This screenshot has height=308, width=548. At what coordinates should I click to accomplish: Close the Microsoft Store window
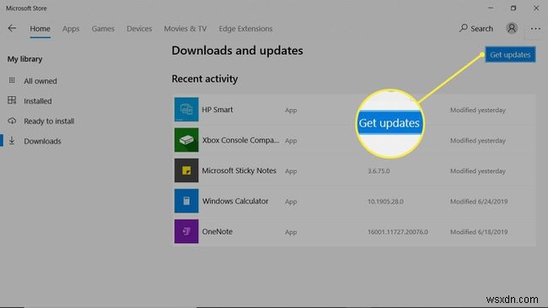pyautogui.click(x=536, y=8)
